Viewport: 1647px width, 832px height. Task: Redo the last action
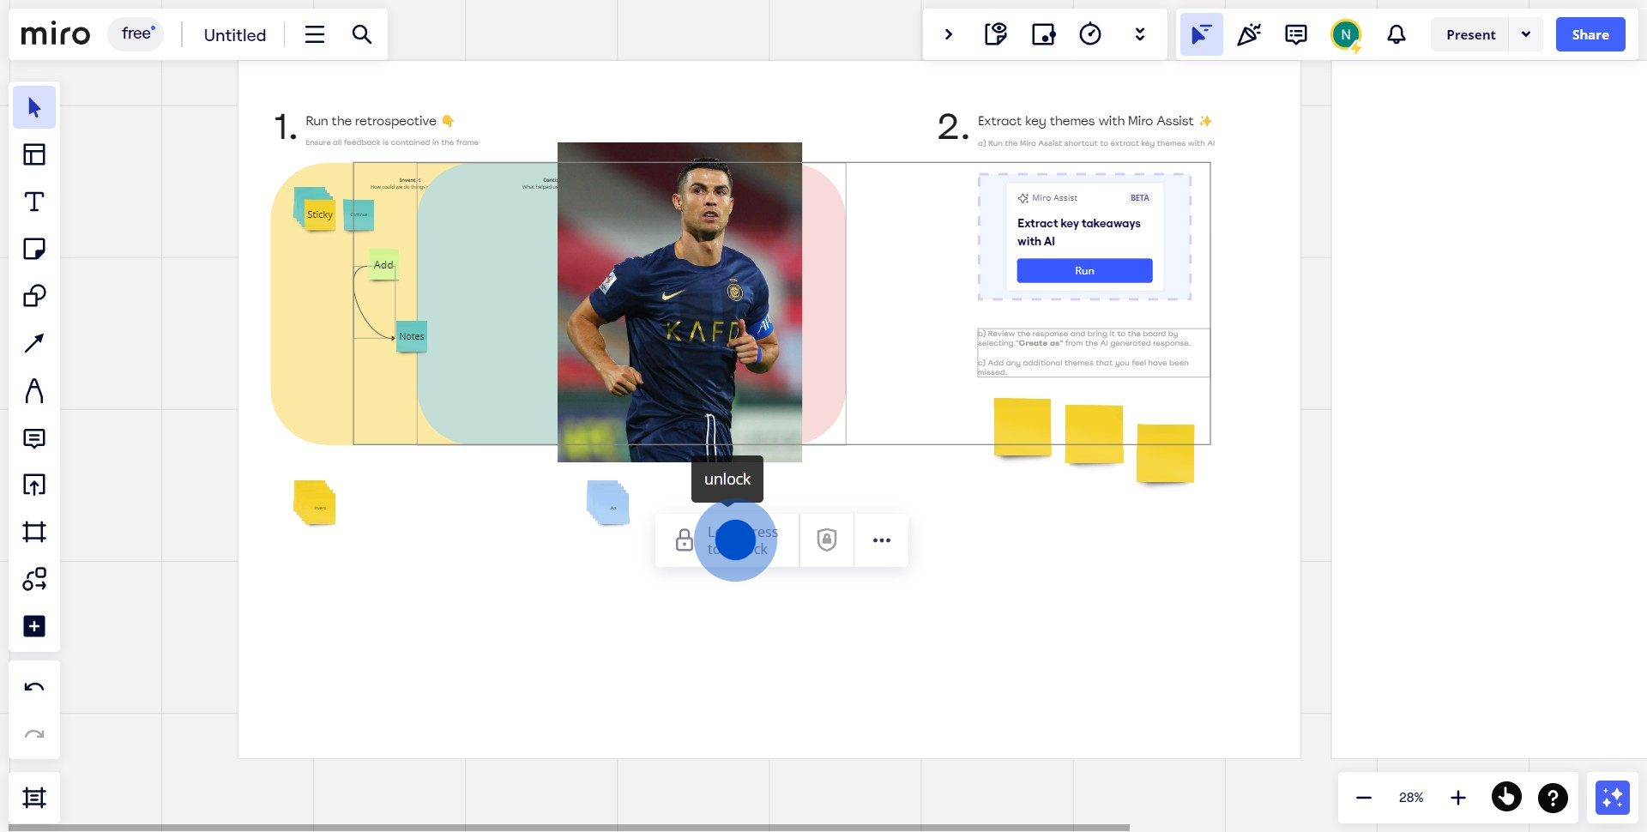point(34,734)
